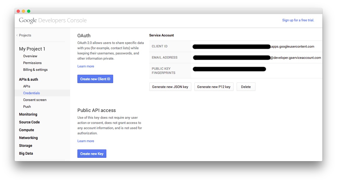Screen dimensions: 337x182
Task: Open the Sign up for a free trial link
Action: [x=298, y=20]
